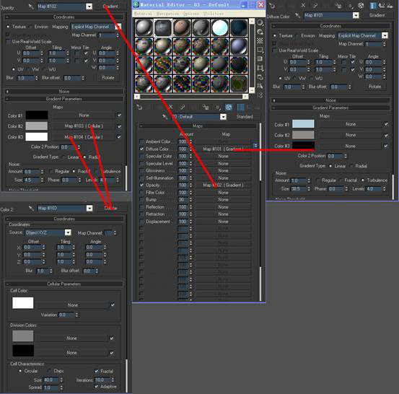Click the Select by Material icon
The height and width of the screenshot is (394, 399).
click(260, 86)
